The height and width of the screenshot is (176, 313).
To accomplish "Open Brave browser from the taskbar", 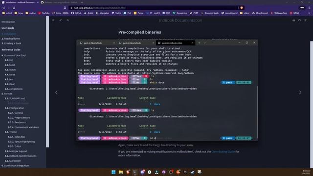I will point(128,172).
